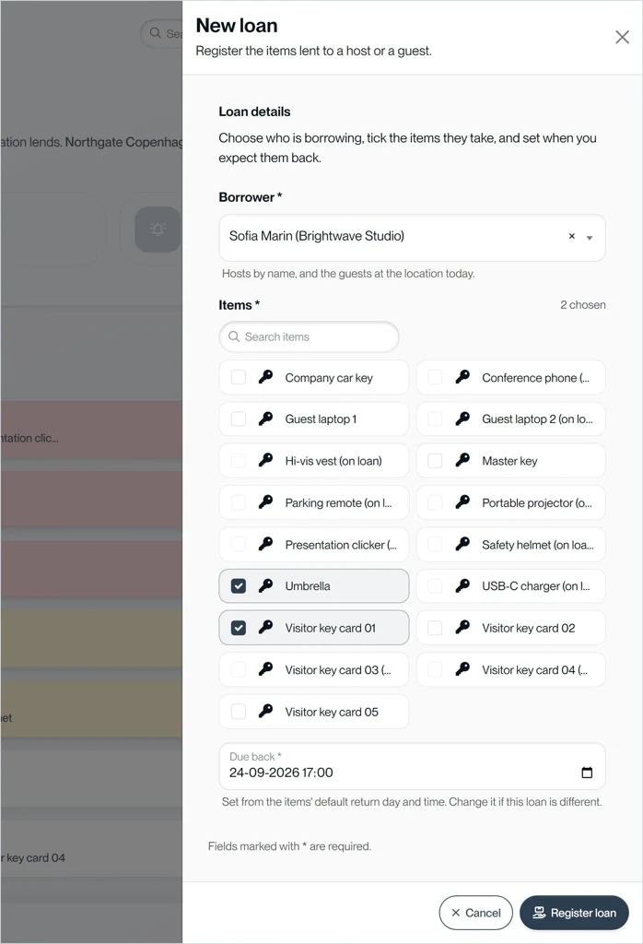Screen dimensions: 643x944
Task: Tick the Company car key checkbox
Action: click(239, 377)
